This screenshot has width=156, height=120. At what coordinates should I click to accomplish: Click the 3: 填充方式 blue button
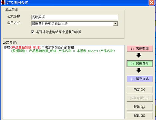coord(140,79)
